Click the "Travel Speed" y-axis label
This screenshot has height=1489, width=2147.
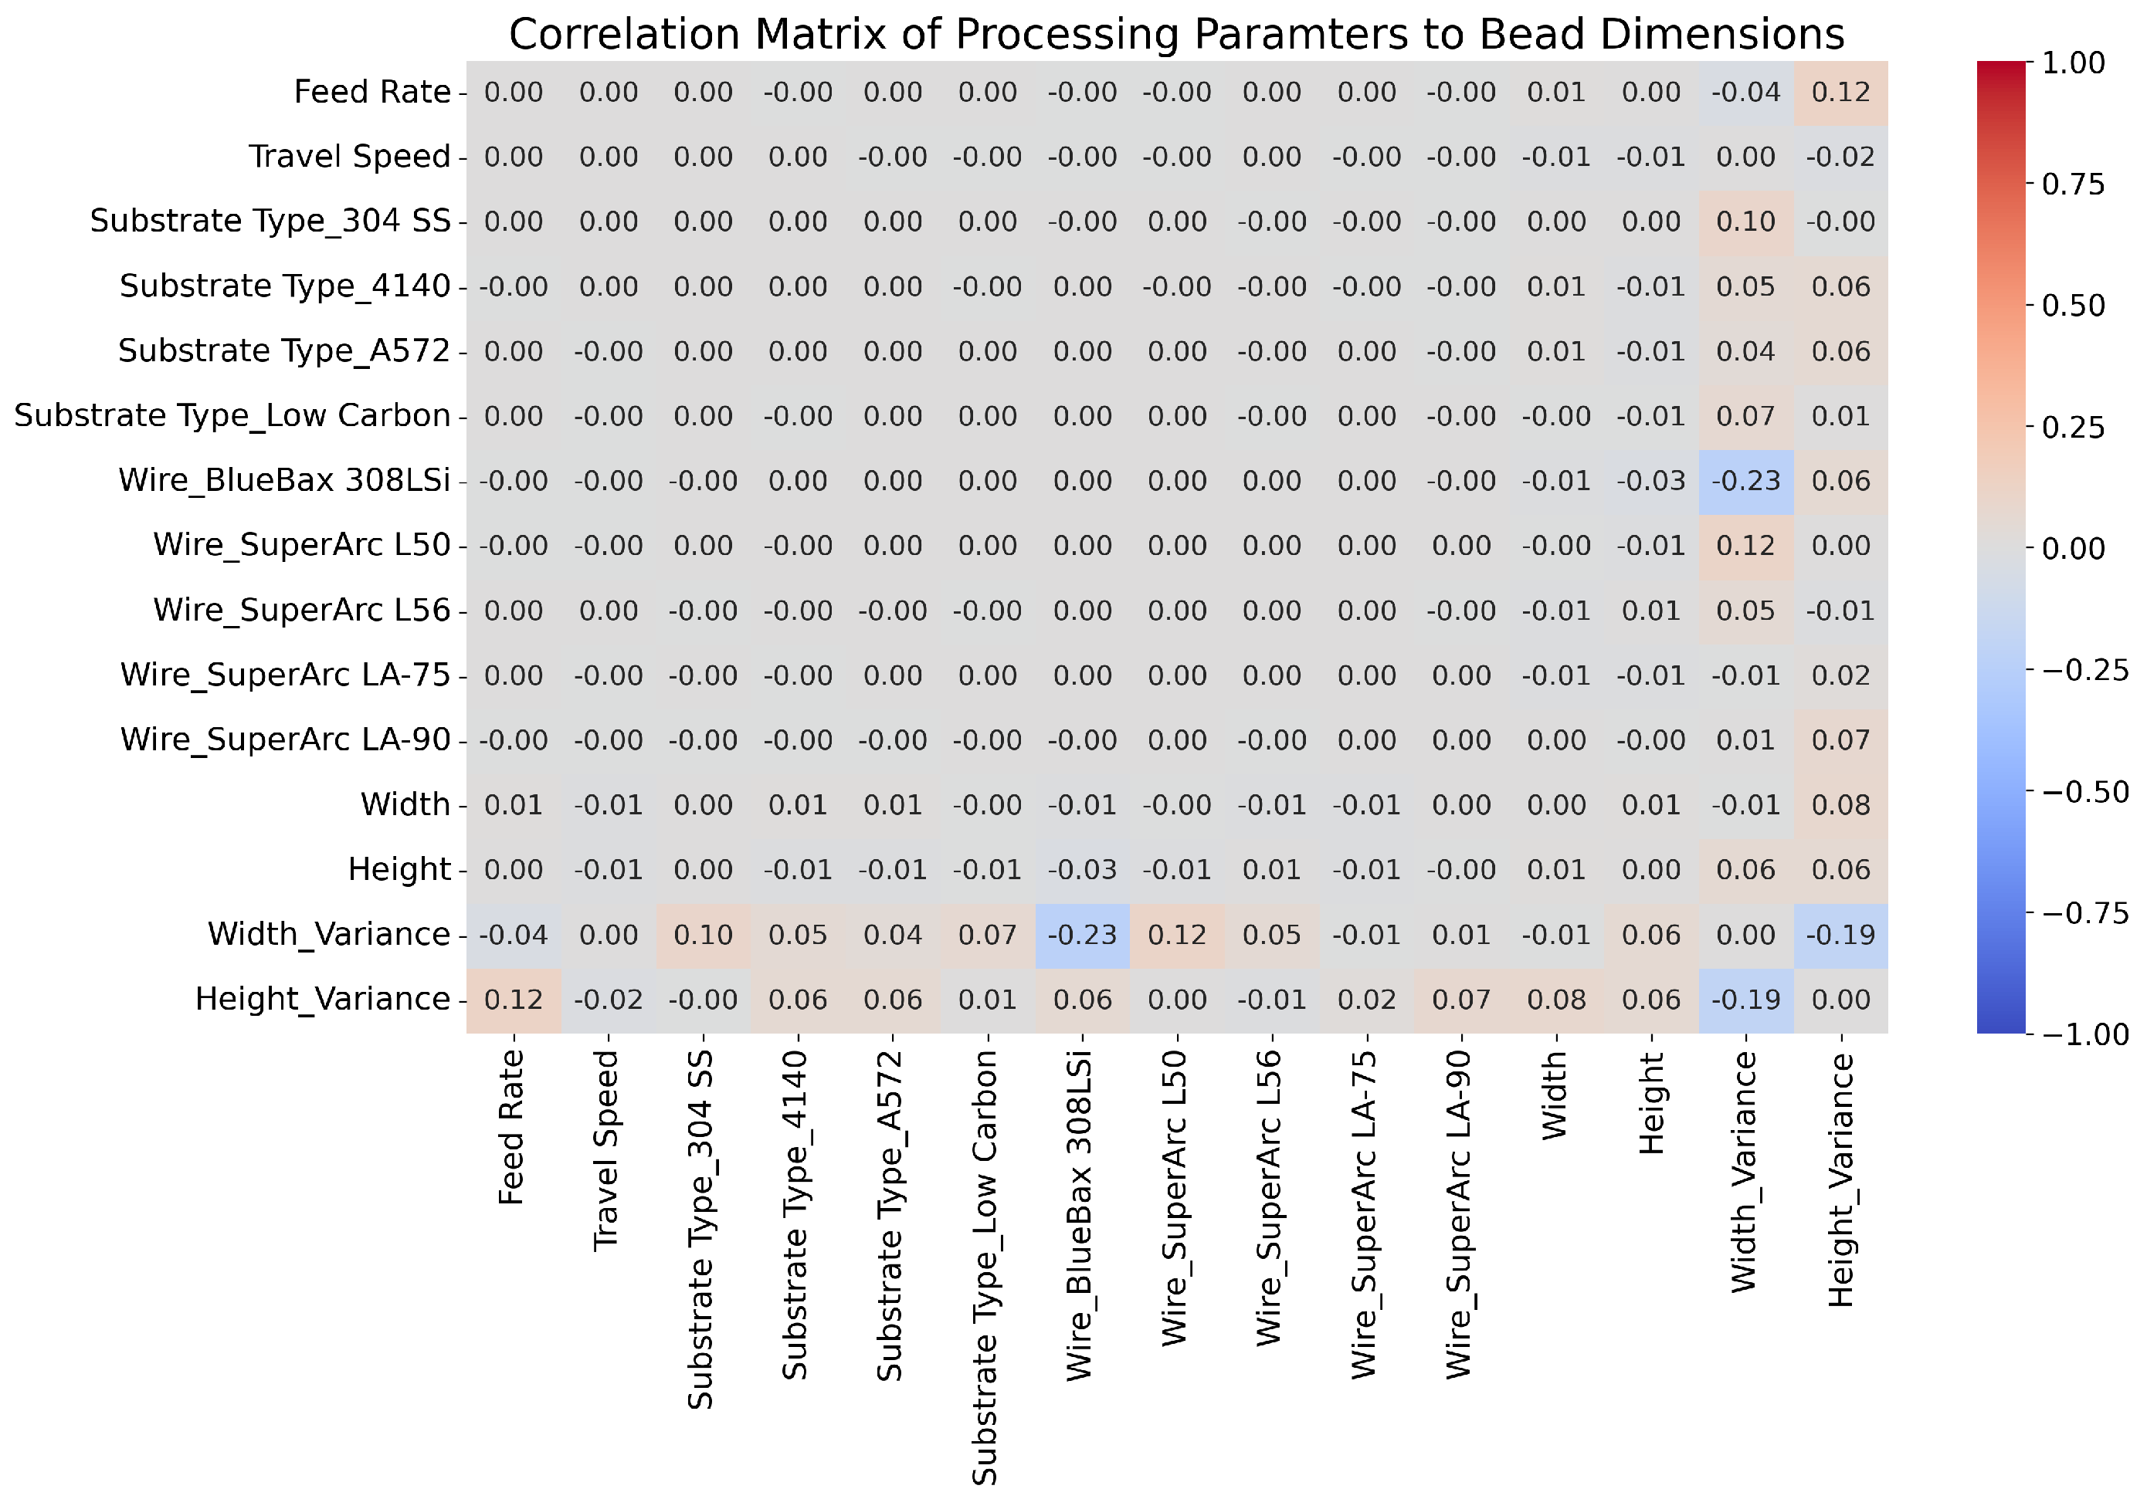point(349,157)
